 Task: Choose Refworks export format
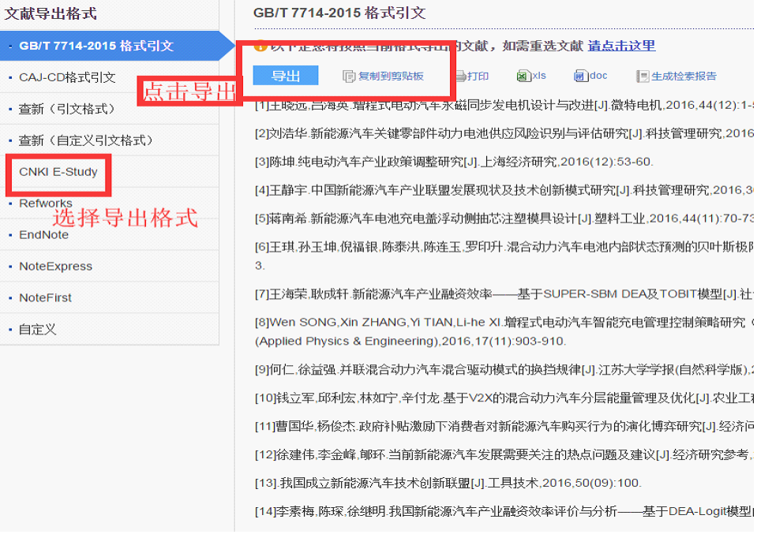(x=45, y=204)
